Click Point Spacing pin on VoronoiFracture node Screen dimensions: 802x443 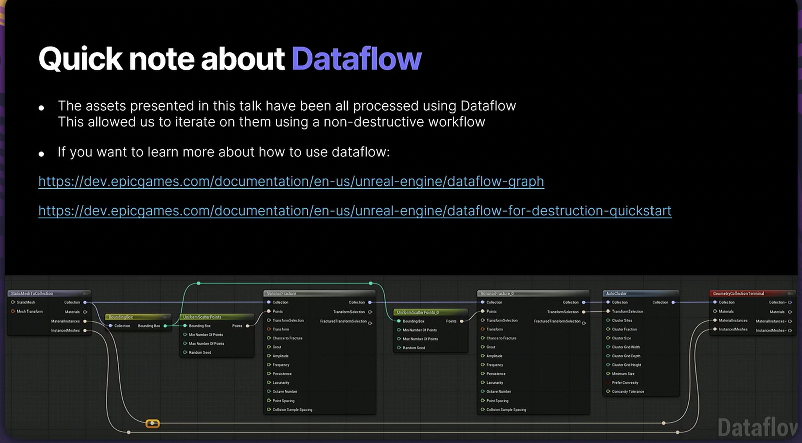(269, 401)
